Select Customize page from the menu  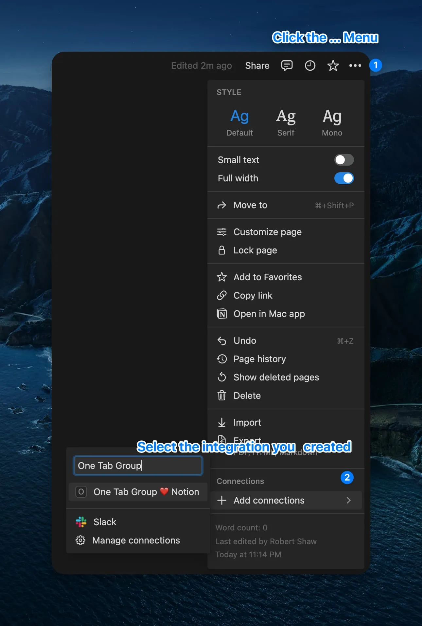point(267,232)
